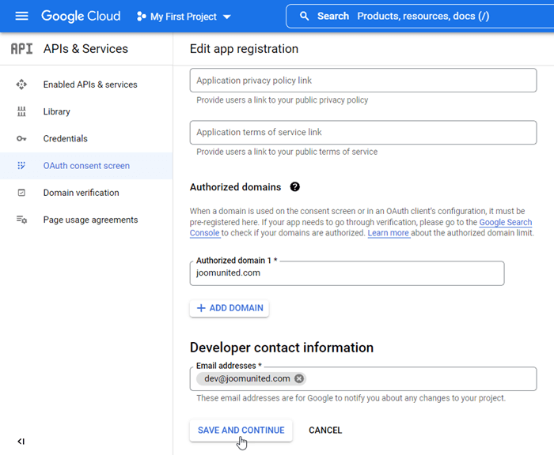Click the Library icon in sidebar
The image size is (554, 455).
21,112
